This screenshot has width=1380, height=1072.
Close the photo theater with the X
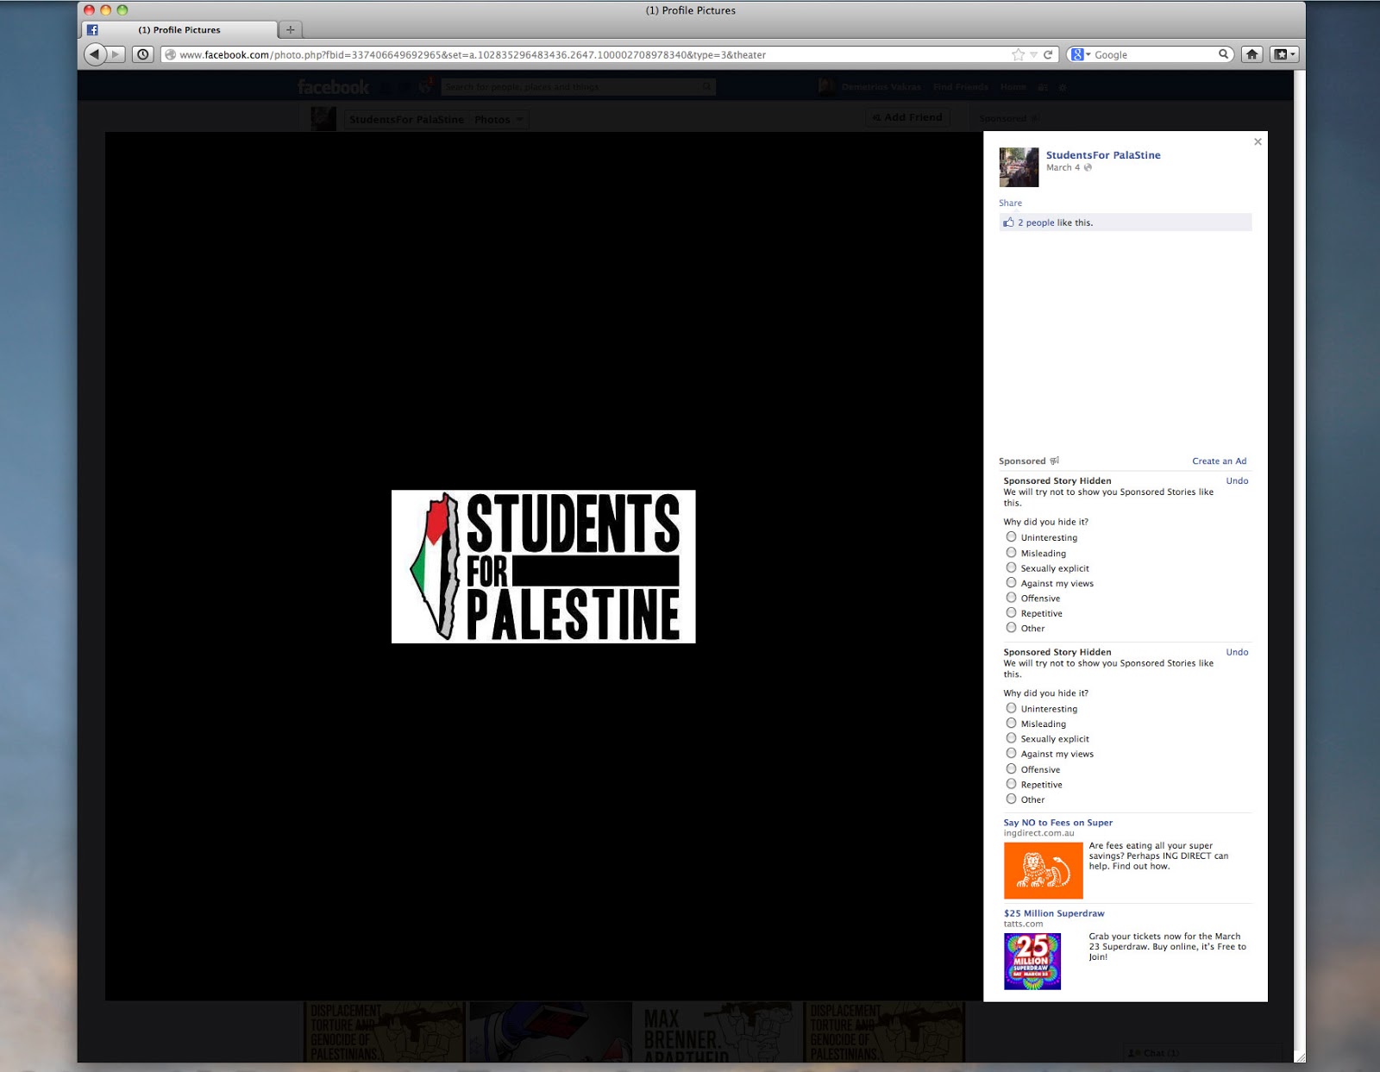click(1258, 141)
